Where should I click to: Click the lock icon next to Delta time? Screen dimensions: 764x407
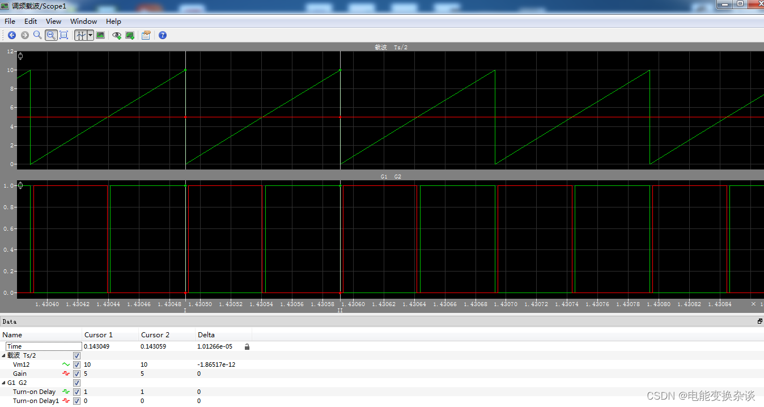click(247, 346)
